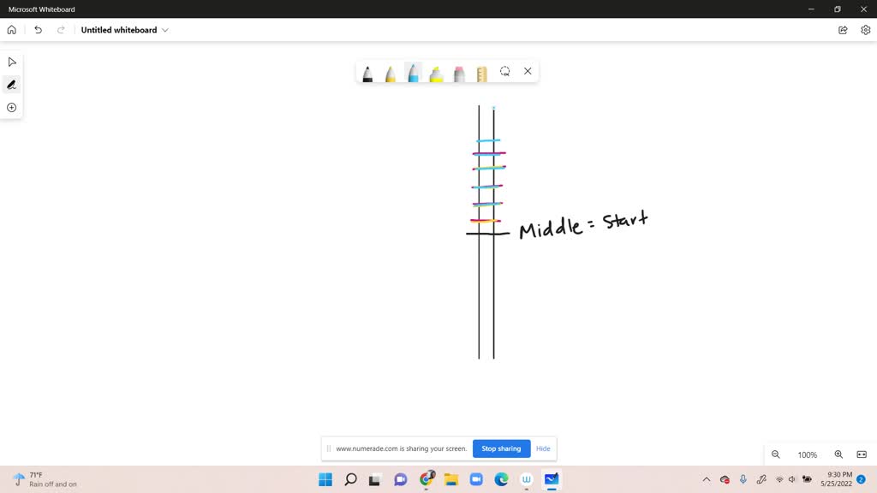
Task: Select the black marker pen
Action: tap(368, 73)
